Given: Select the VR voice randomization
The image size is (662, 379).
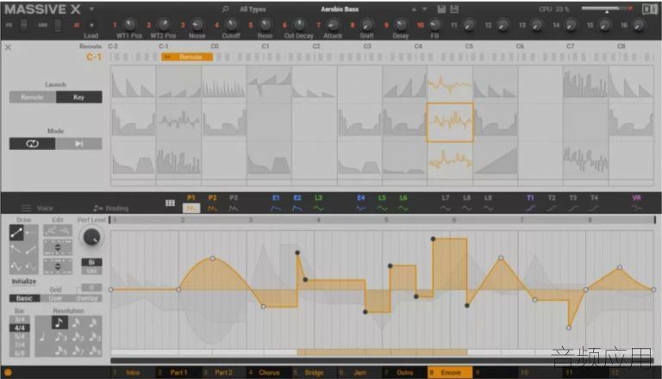Looking at the screenshot, I should pos(637,203).
